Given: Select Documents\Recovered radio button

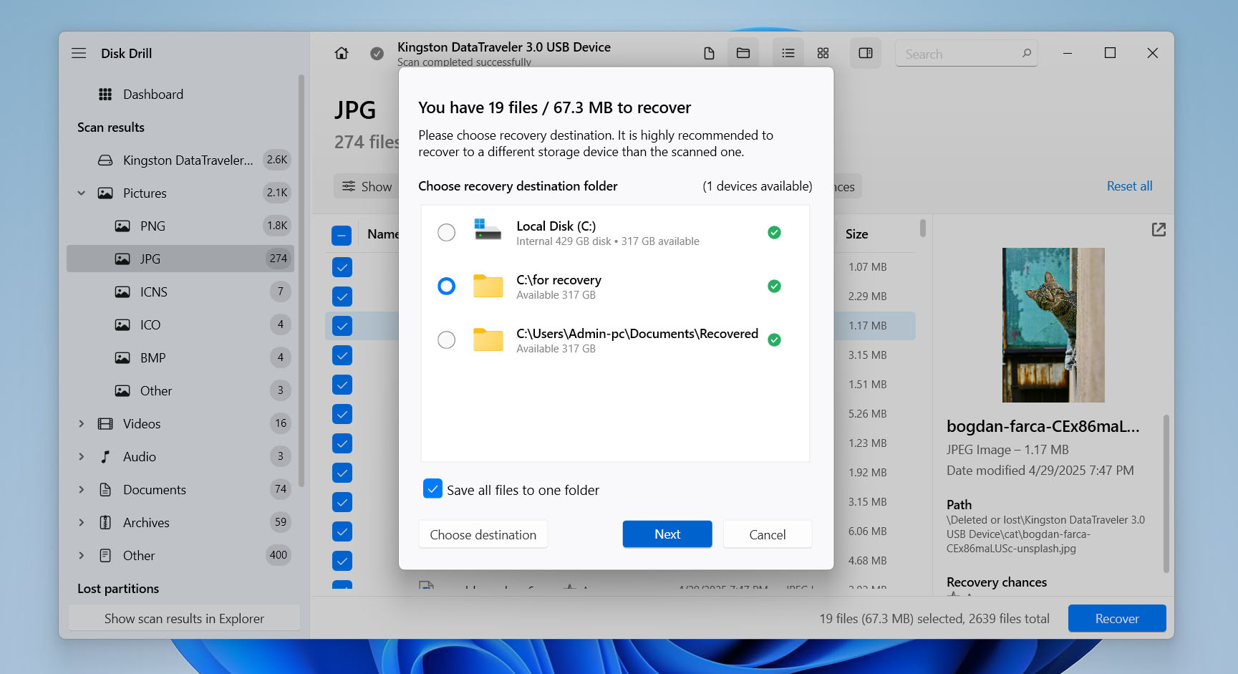Looking at the screenshot, I should pyautogui.click(x=446, y=340).
